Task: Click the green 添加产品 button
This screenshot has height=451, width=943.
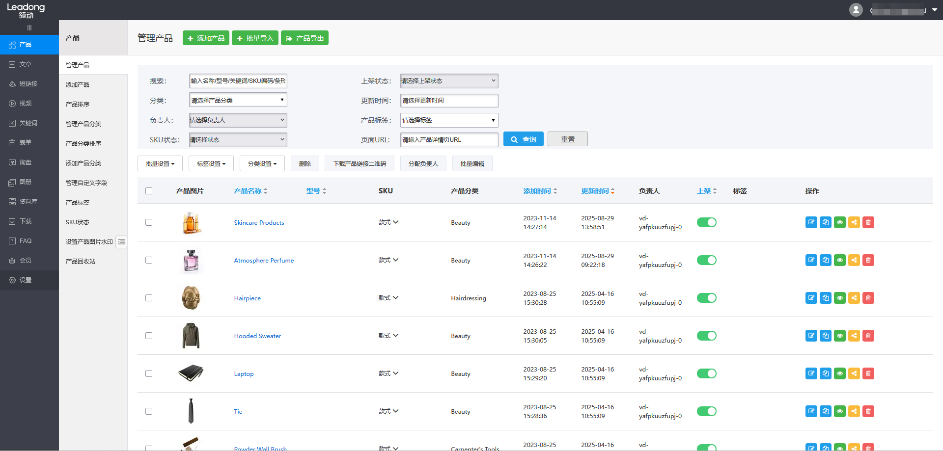Action: pyautogui.click(x=206, y=38)
